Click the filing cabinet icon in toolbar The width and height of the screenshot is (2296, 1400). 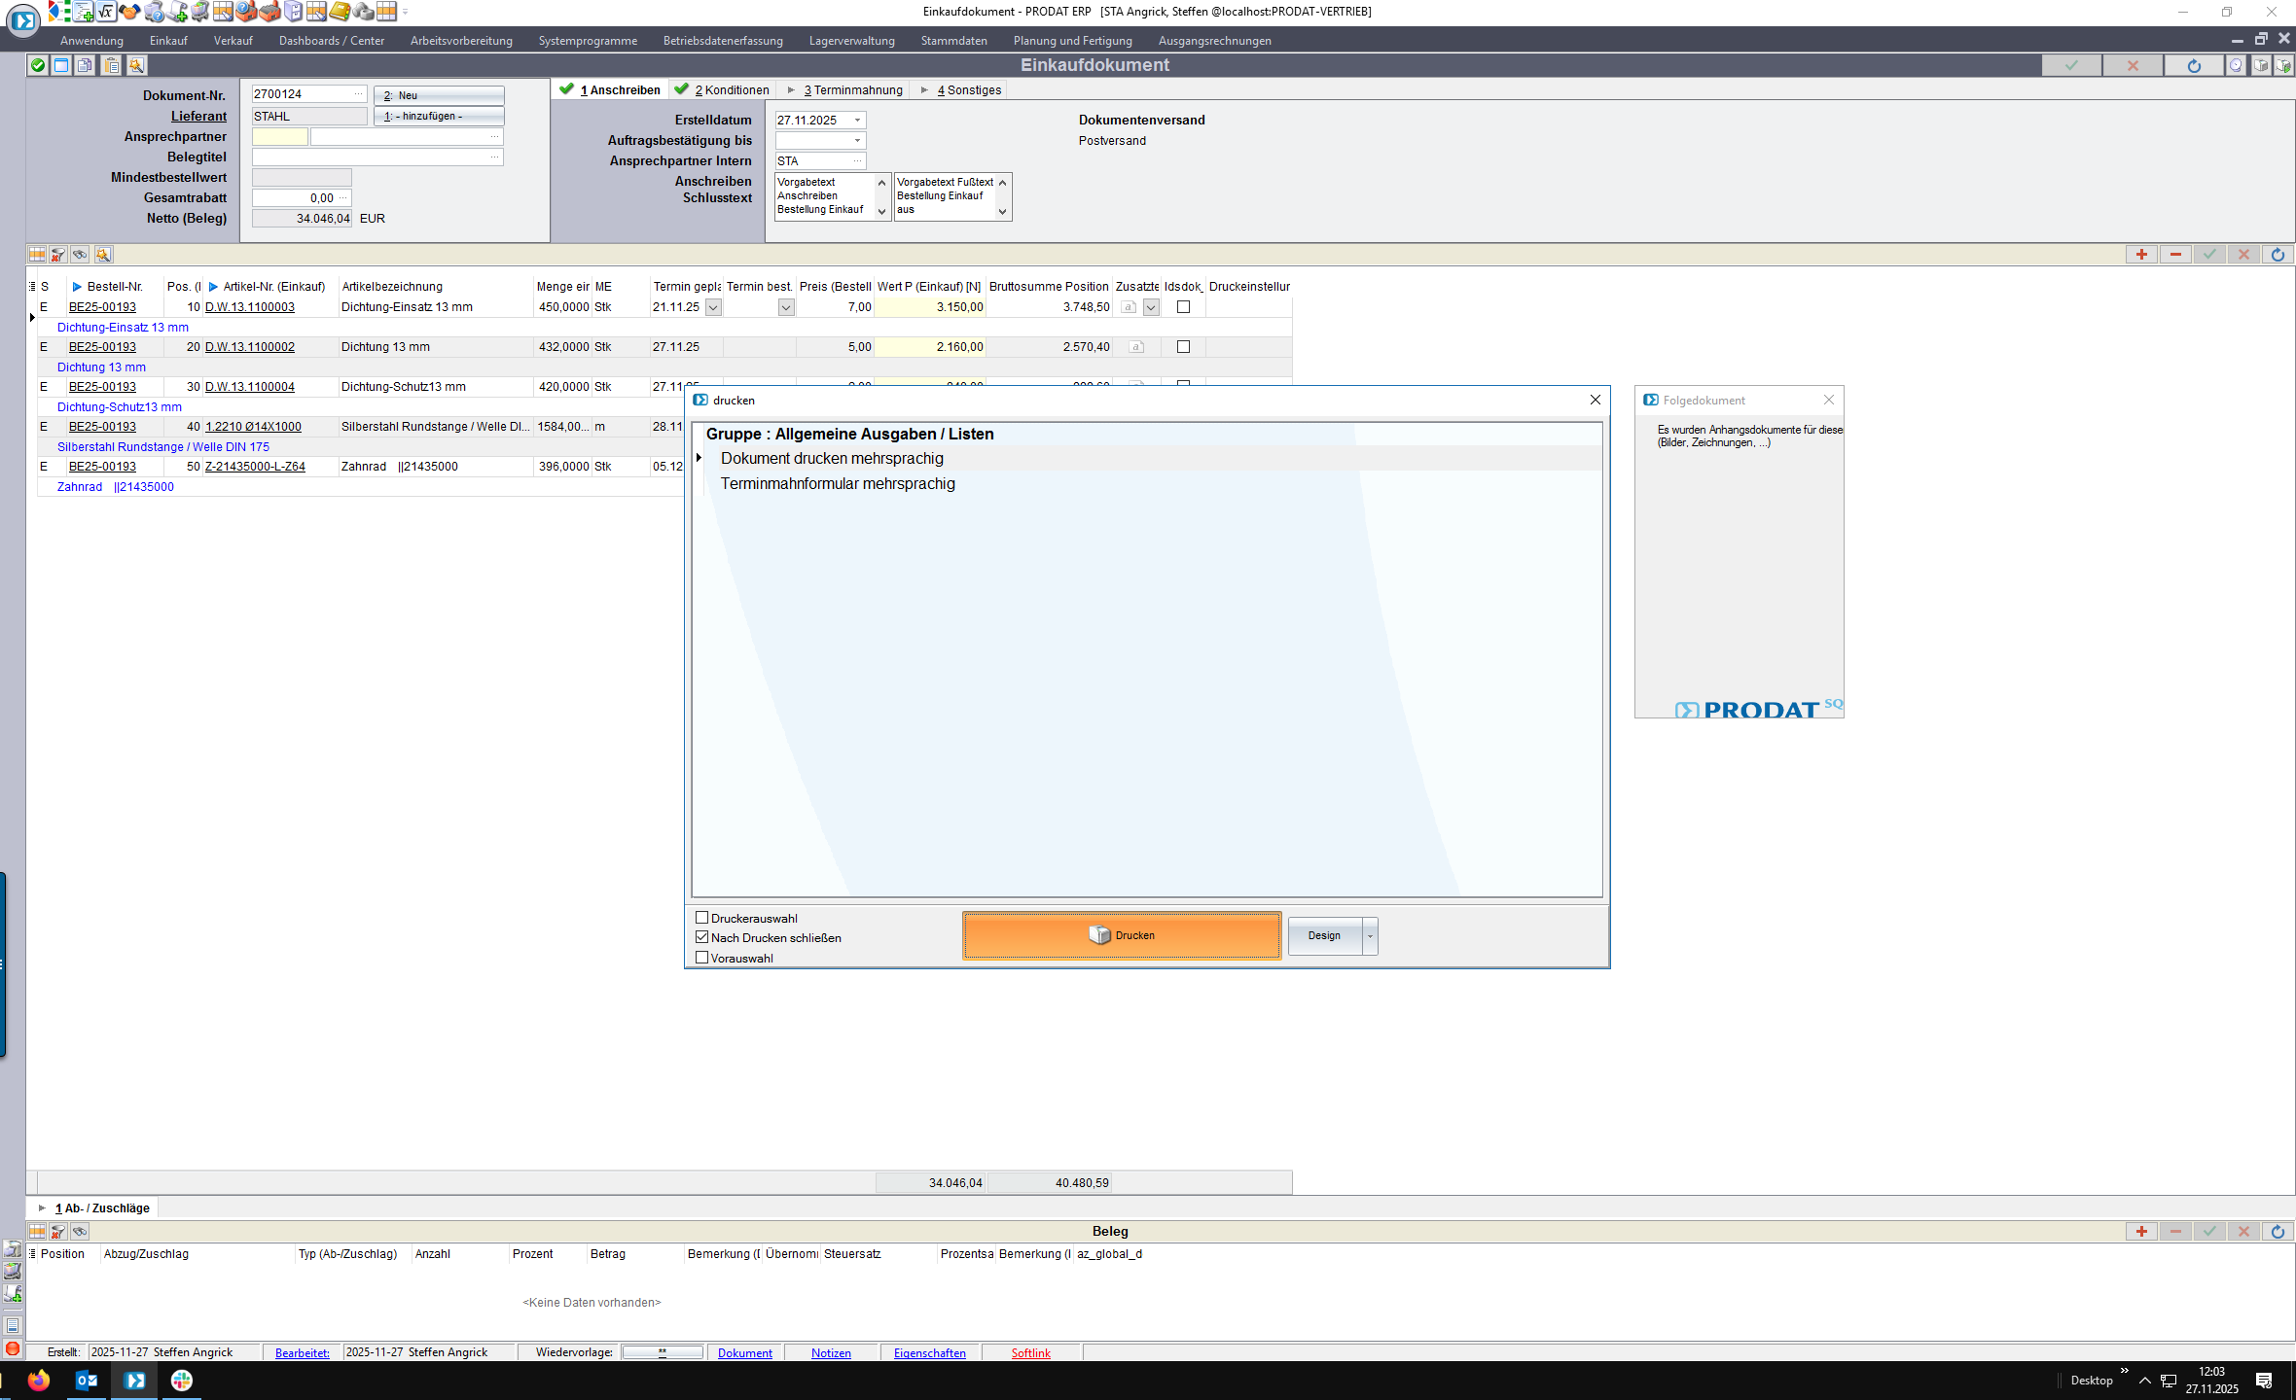[293, 12]
